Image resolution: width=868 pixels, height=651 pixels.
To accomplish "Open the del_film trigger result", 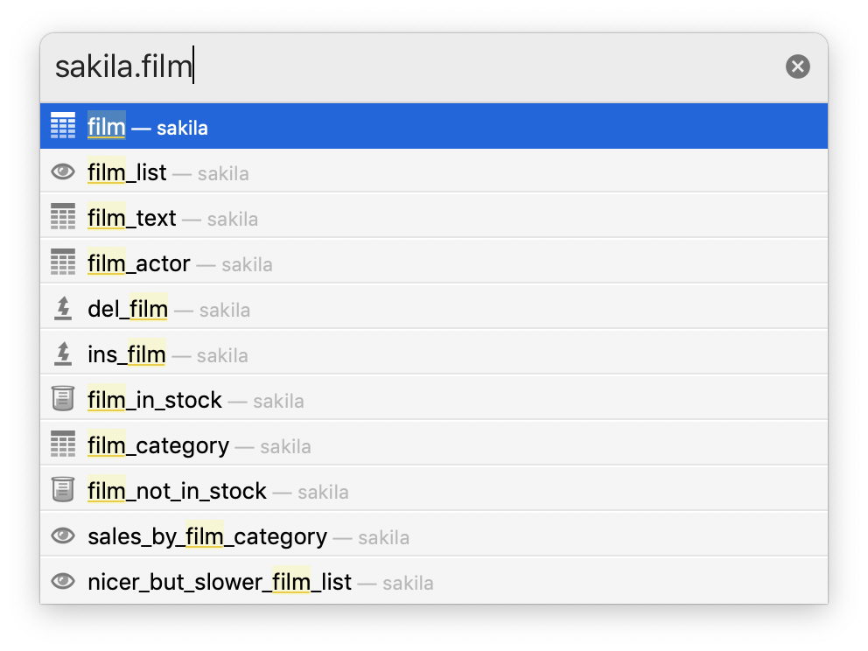I will [x=434, y=308].
